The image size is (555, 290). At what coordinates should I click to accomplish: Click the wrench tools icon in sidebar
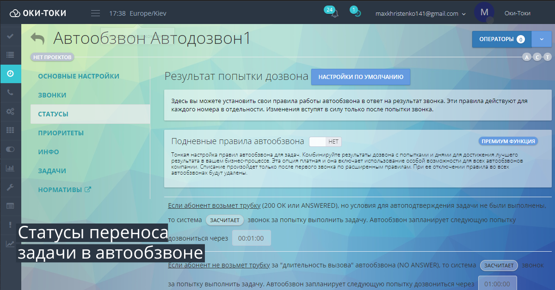click(10, 187)
